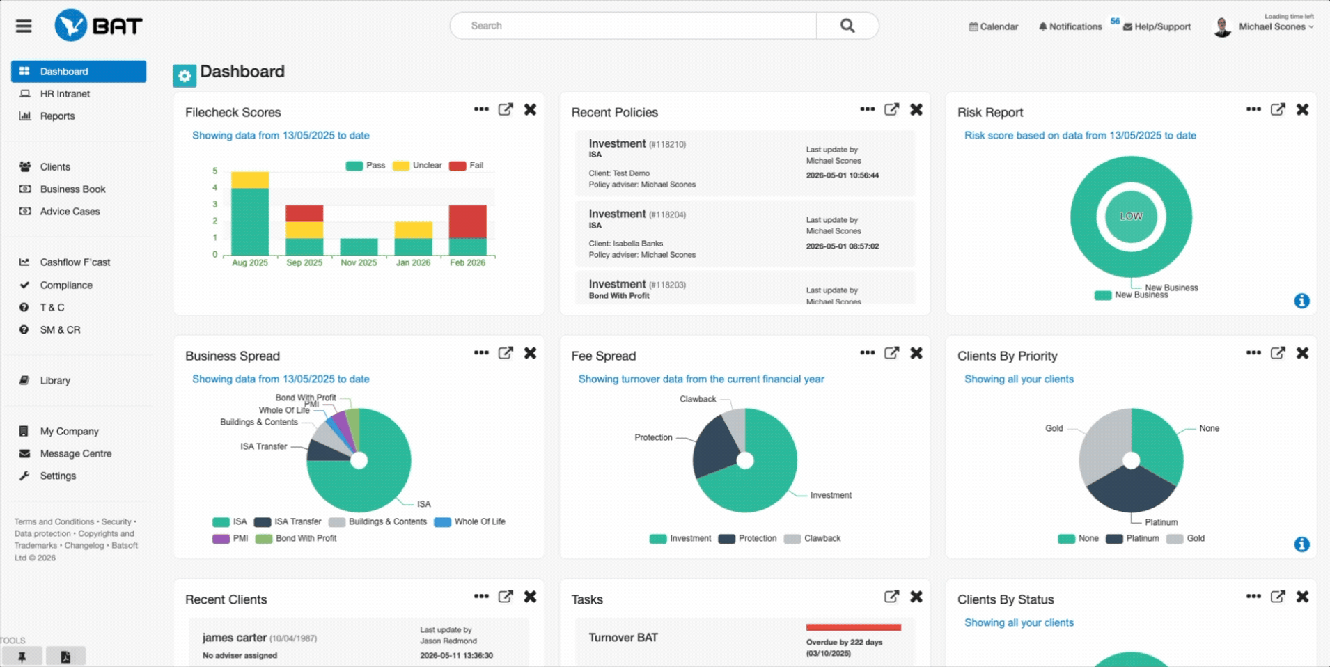Open Risk Report pop-out icon
The height and width of the screenshot is (667, 1330).
click(1278, 109)
